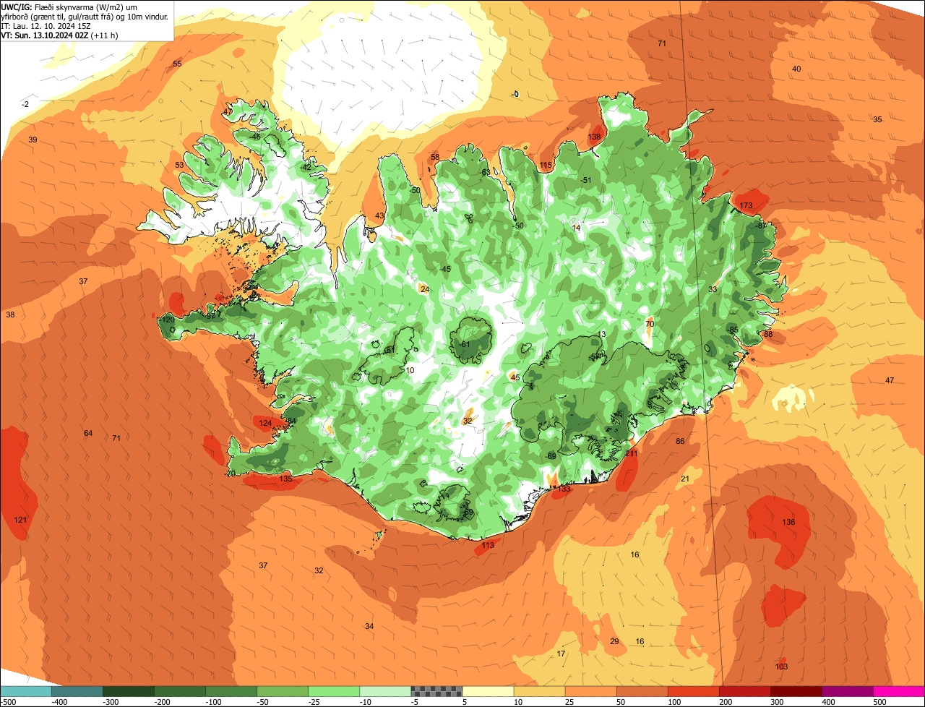Select the value -87 on the east coast
925x707 pixels.
(761, 226)
